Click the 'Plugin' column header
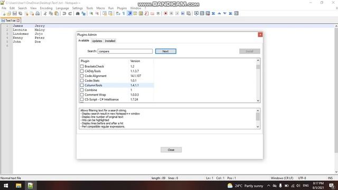Viewport: 338px width, 190px height. coord(85,61)
